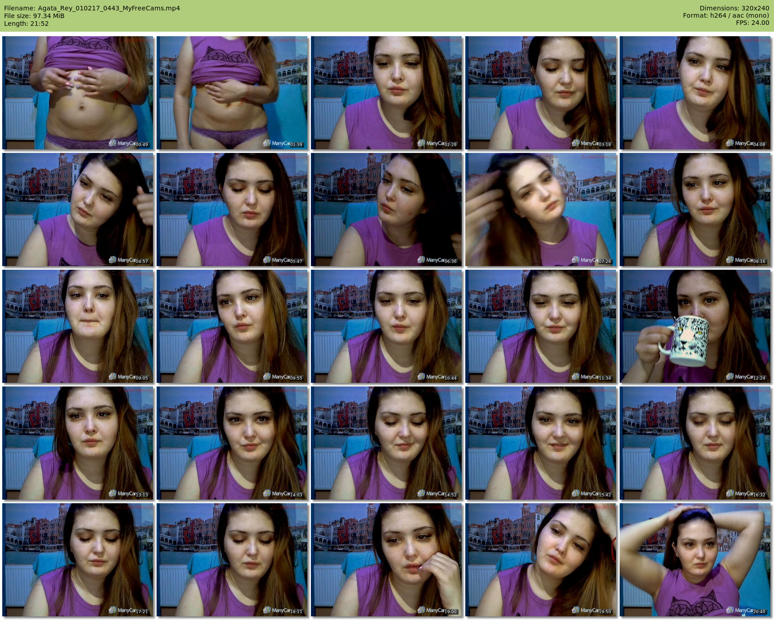
Task: Click the thumbnail marked 04:08
Action: click(x=695, y=93)
